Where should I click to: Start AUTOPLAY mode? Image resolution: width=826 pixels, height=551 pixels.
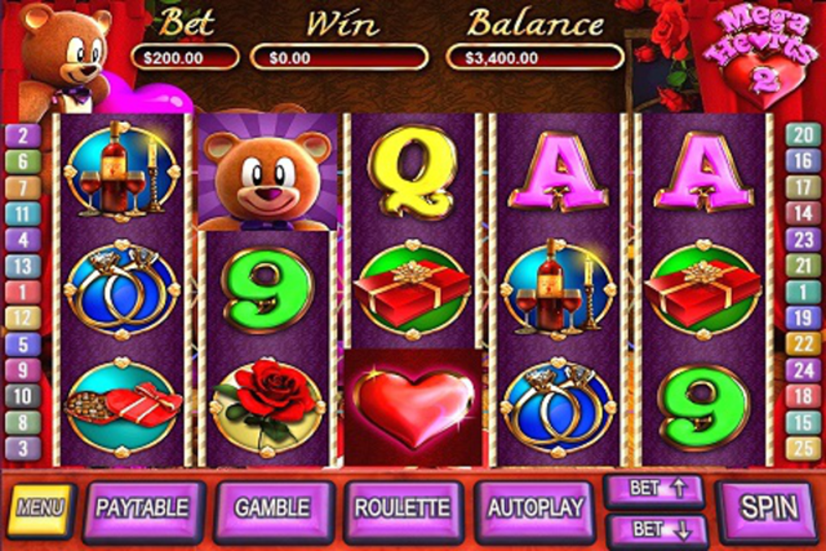click(535, 510)
